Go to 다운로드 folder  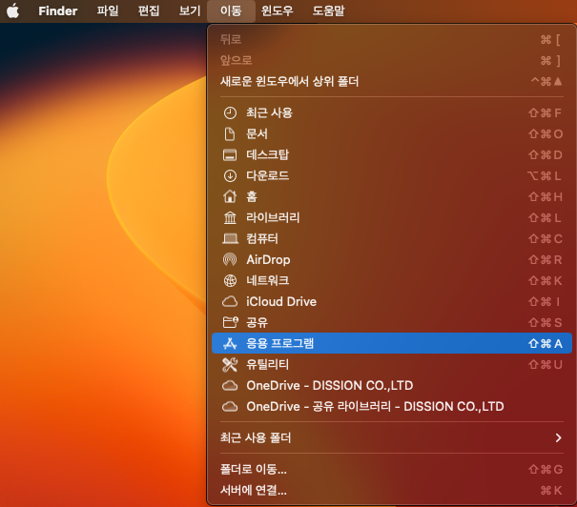(x=392, y=175)
